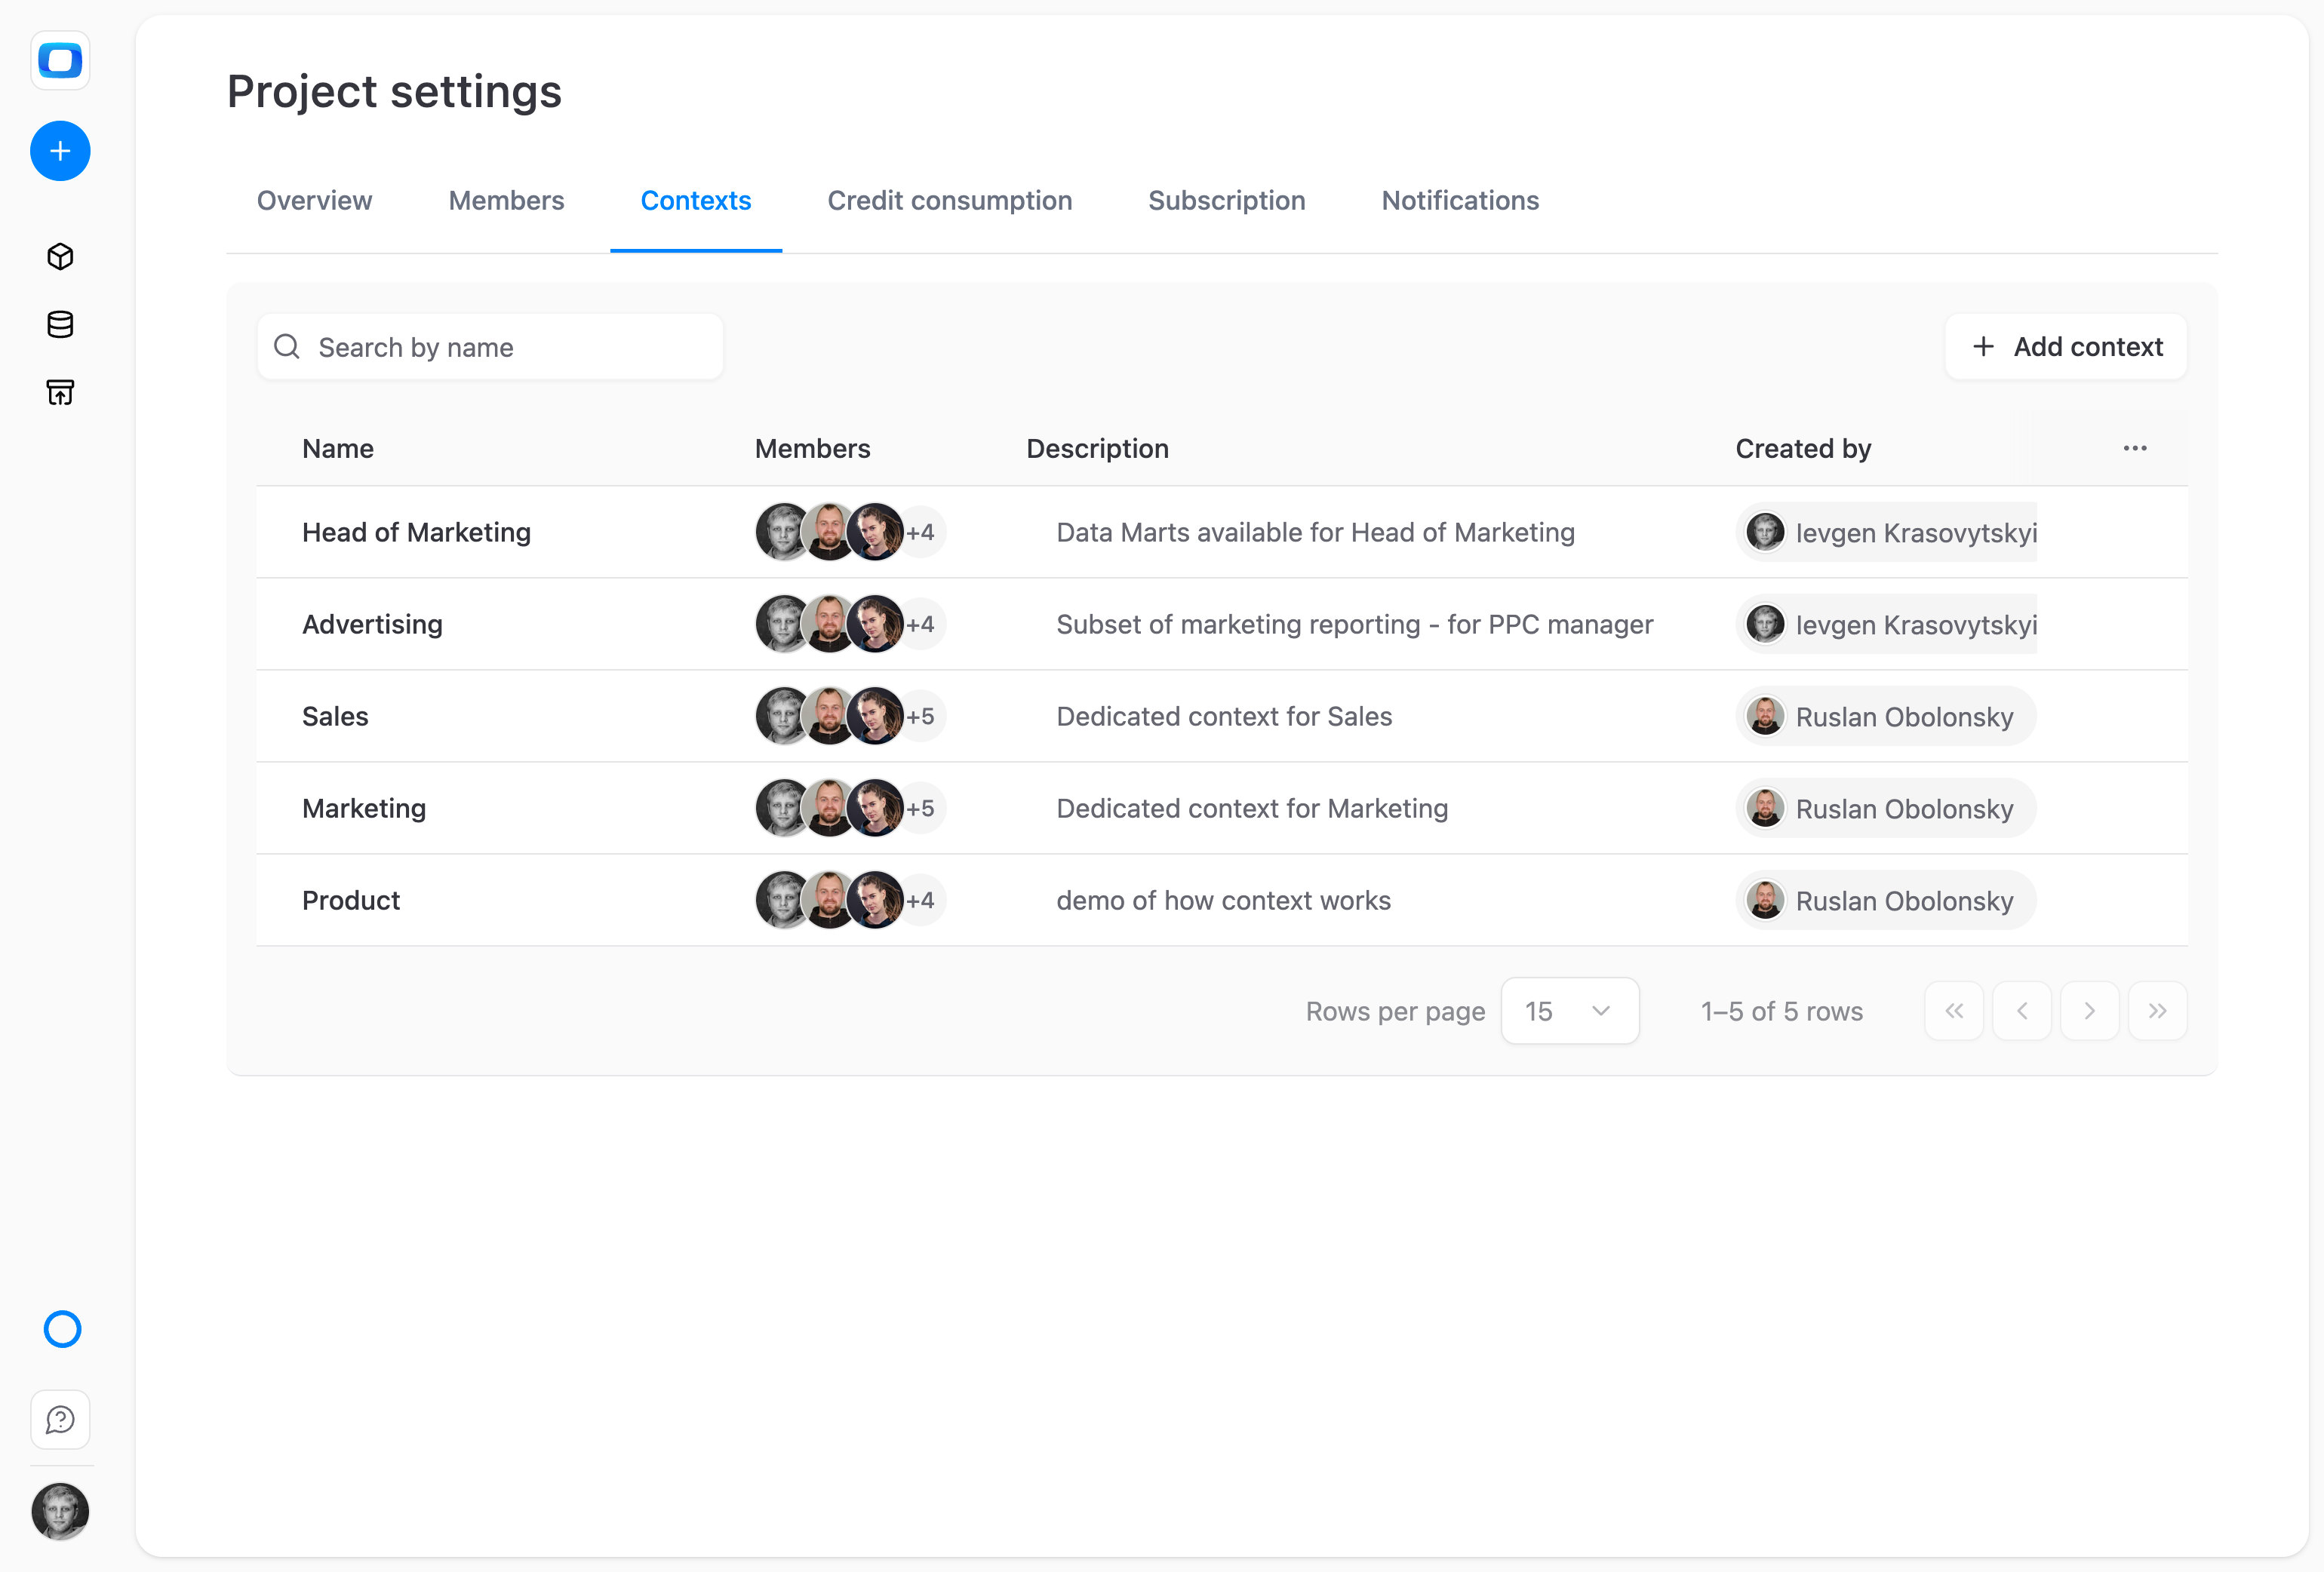Click the search magnifier icon

[x=287, y=347]
